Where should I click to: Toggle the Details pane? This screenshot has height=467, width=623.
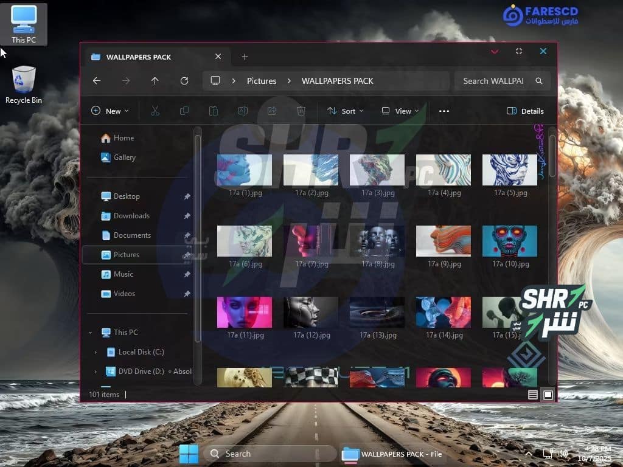tap(525, 111)
